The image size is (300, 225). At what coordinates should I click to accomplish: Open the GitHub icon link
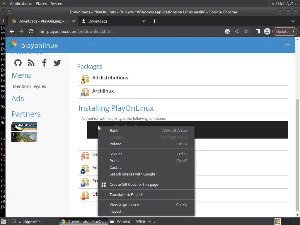tap(18, 63)
